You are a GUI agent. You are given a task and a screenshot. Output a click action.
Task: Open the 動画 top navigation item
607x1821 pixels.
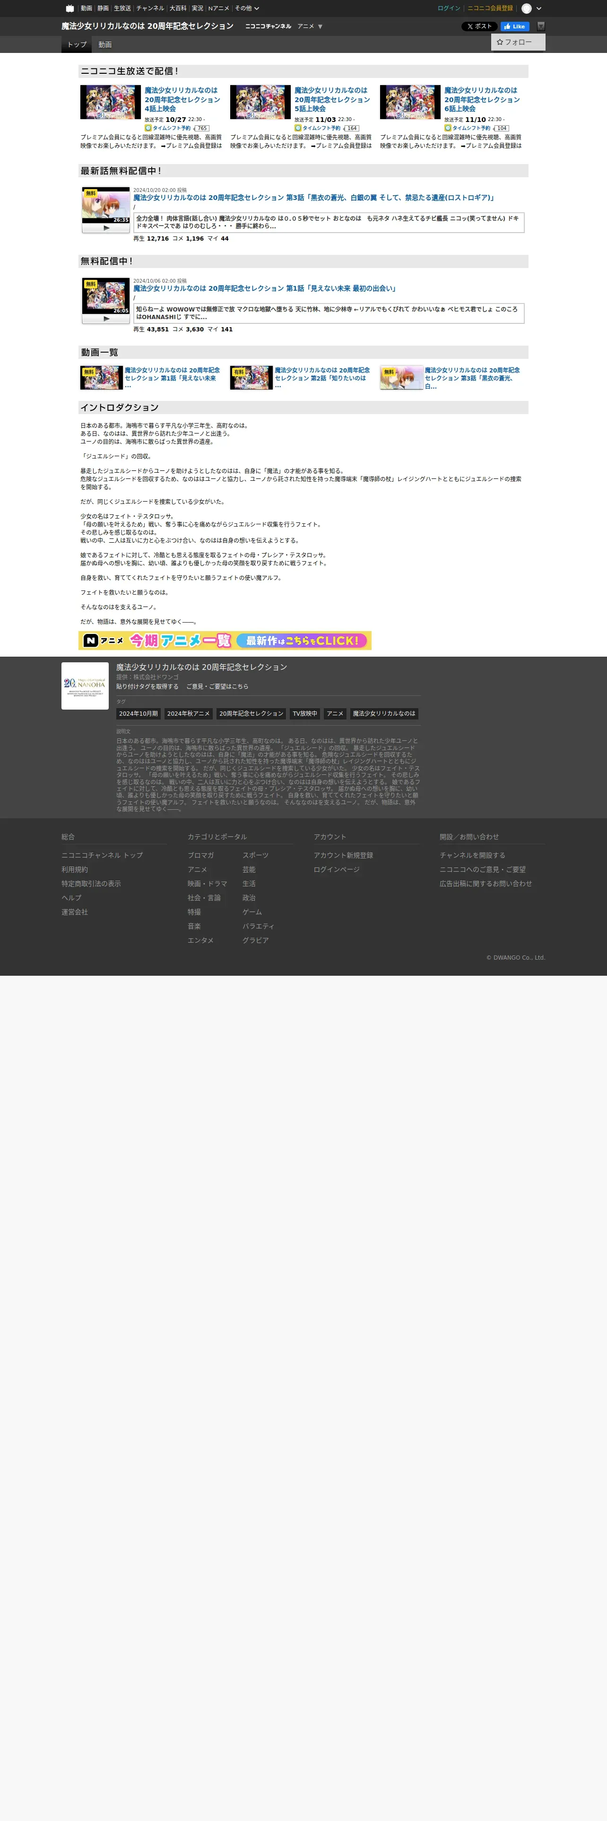click(x=86, y=9)
